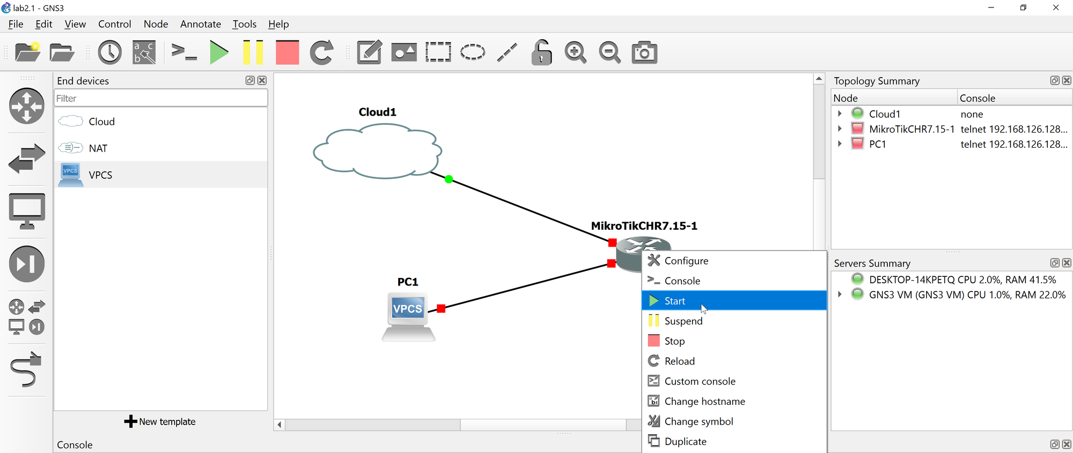Open the Edit menu
Screen dimensions: 1073x453
[44, 24]
